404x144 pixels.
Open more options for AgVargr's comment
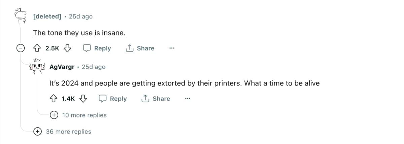point(188,99)
